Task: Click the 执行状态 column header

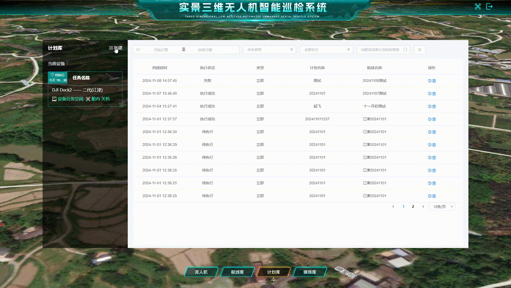Action: [x=207, y=68]
